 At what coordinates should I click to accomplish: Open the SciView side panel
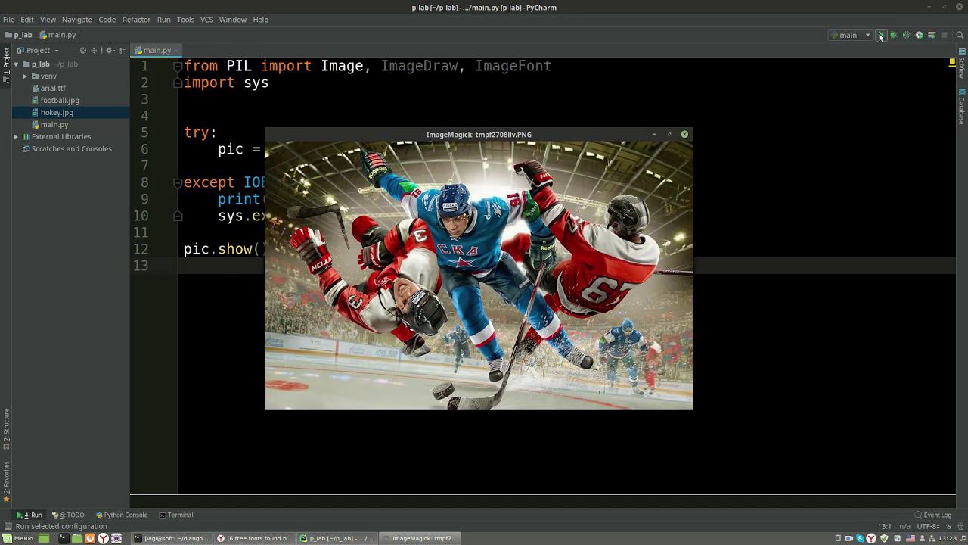click(x=962, y=64)
